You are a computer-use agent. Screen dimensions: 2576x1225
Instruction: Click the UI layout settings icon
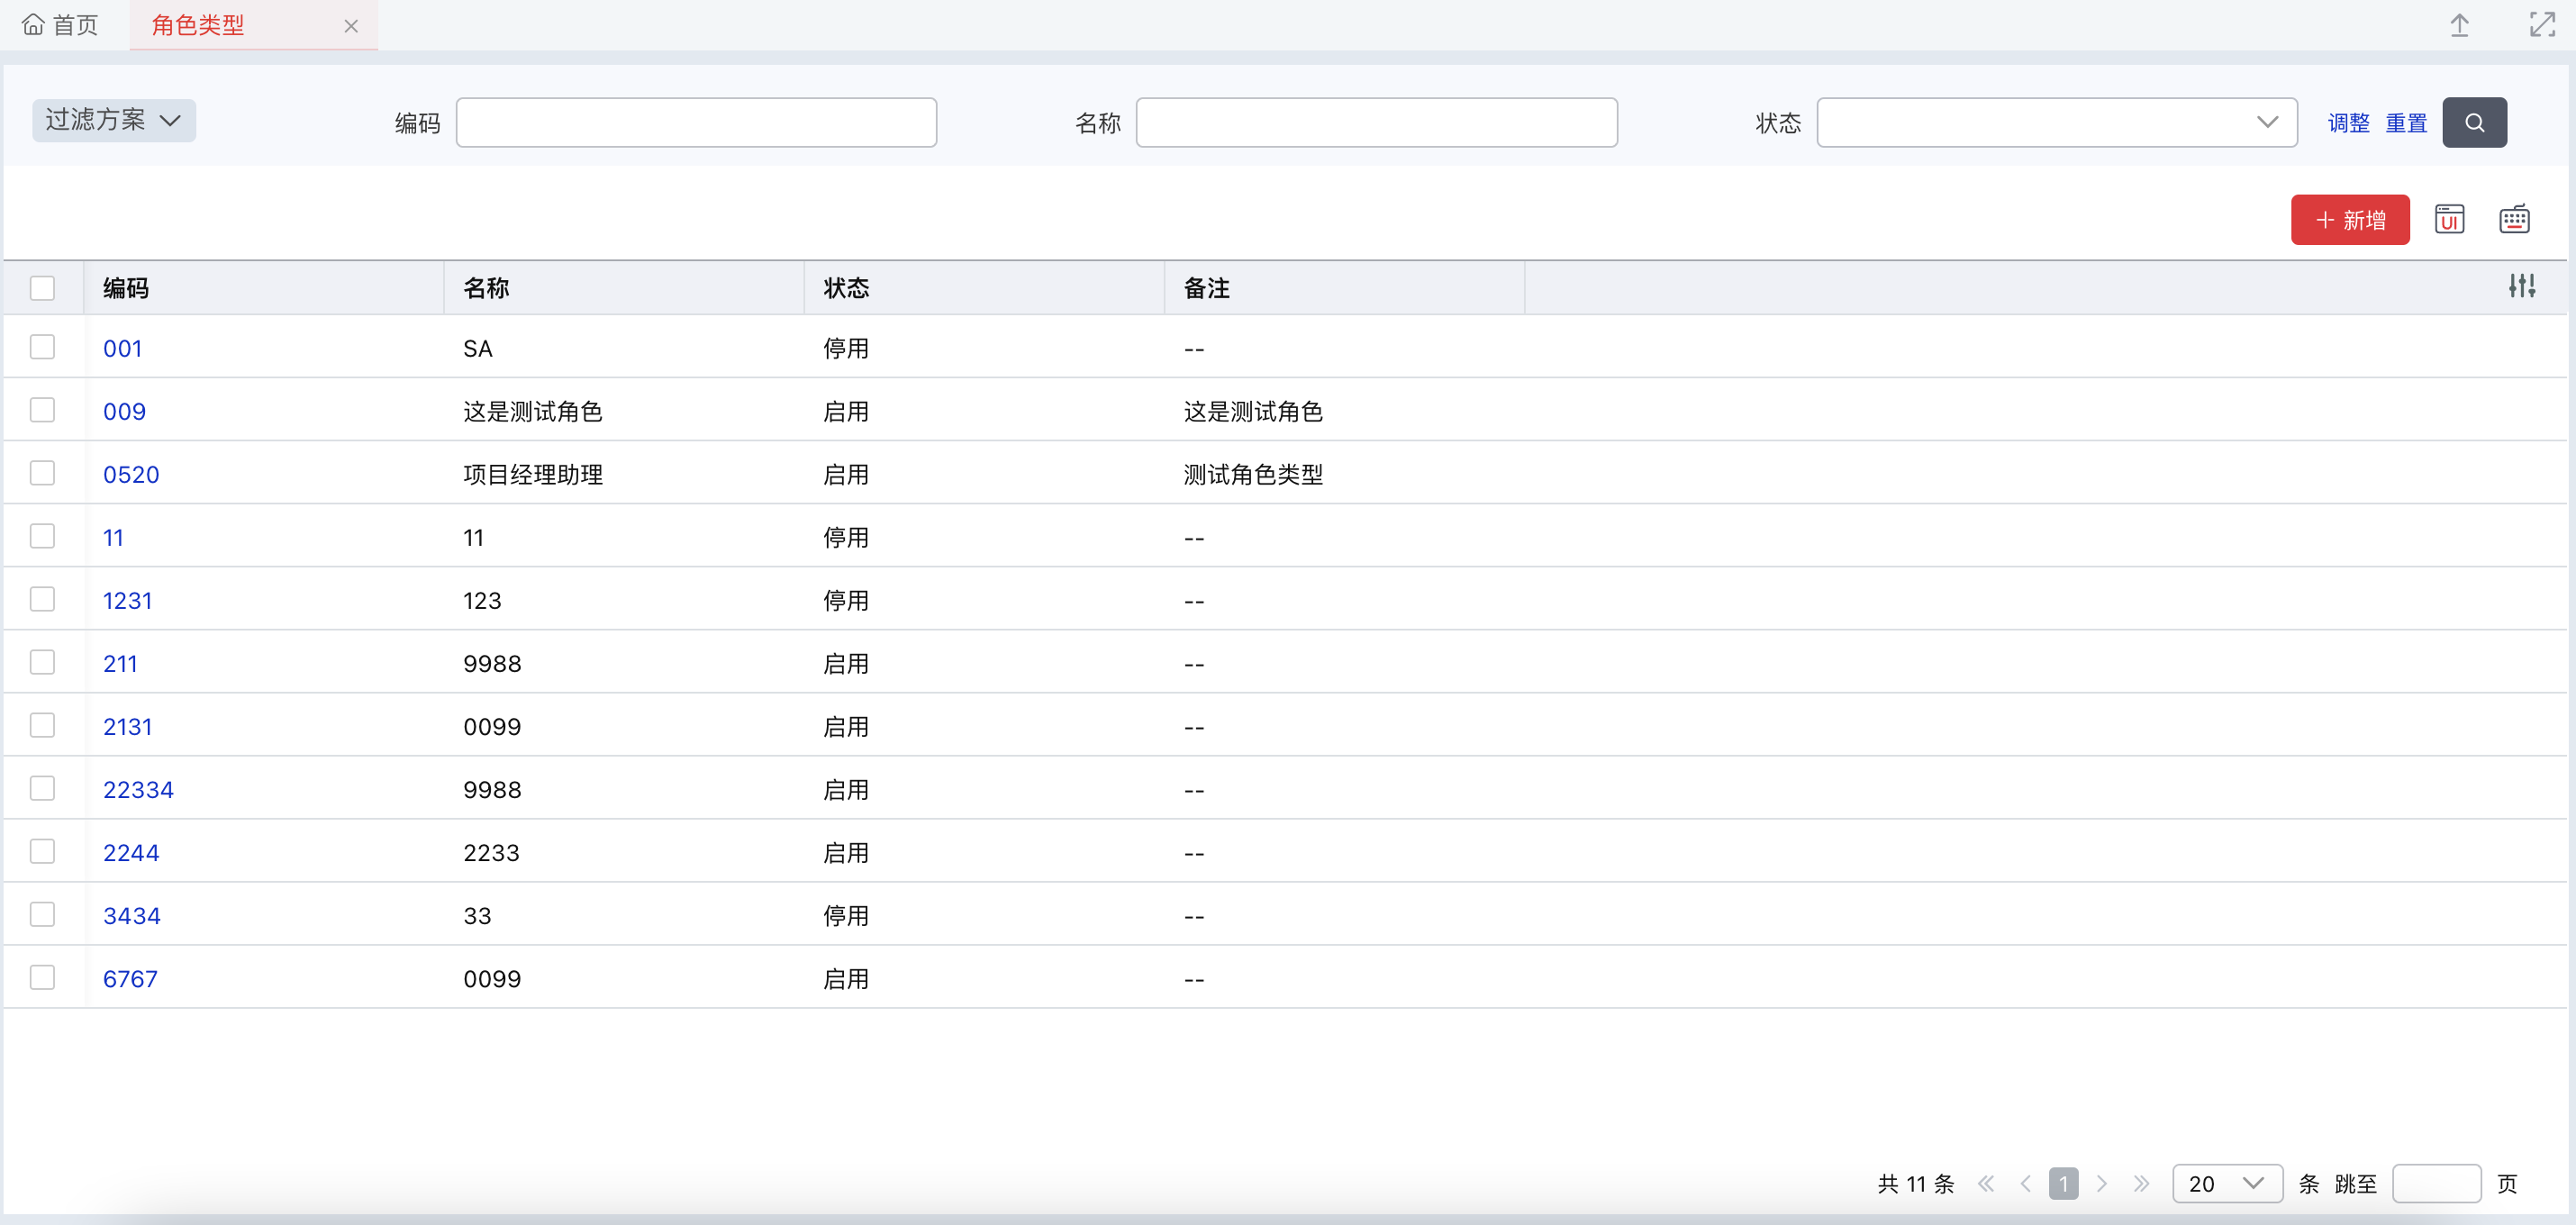coord(2449,219)
